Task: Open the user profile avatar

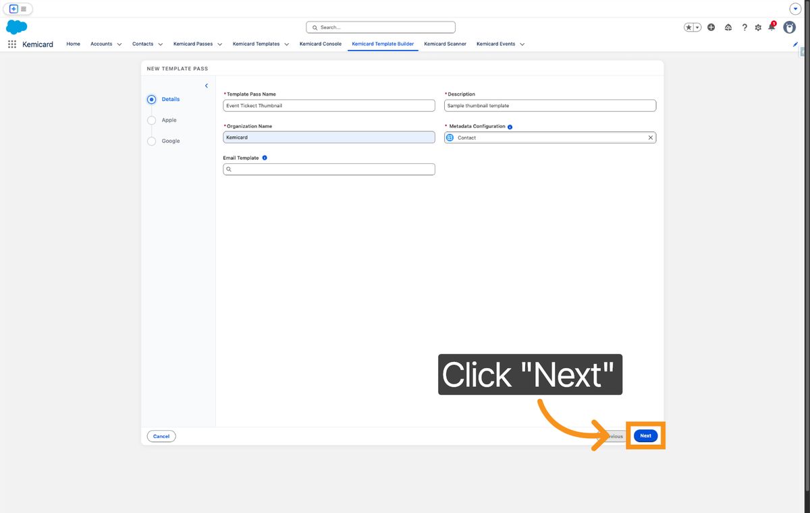Action: pyautogui.click(x=789, y=28)
